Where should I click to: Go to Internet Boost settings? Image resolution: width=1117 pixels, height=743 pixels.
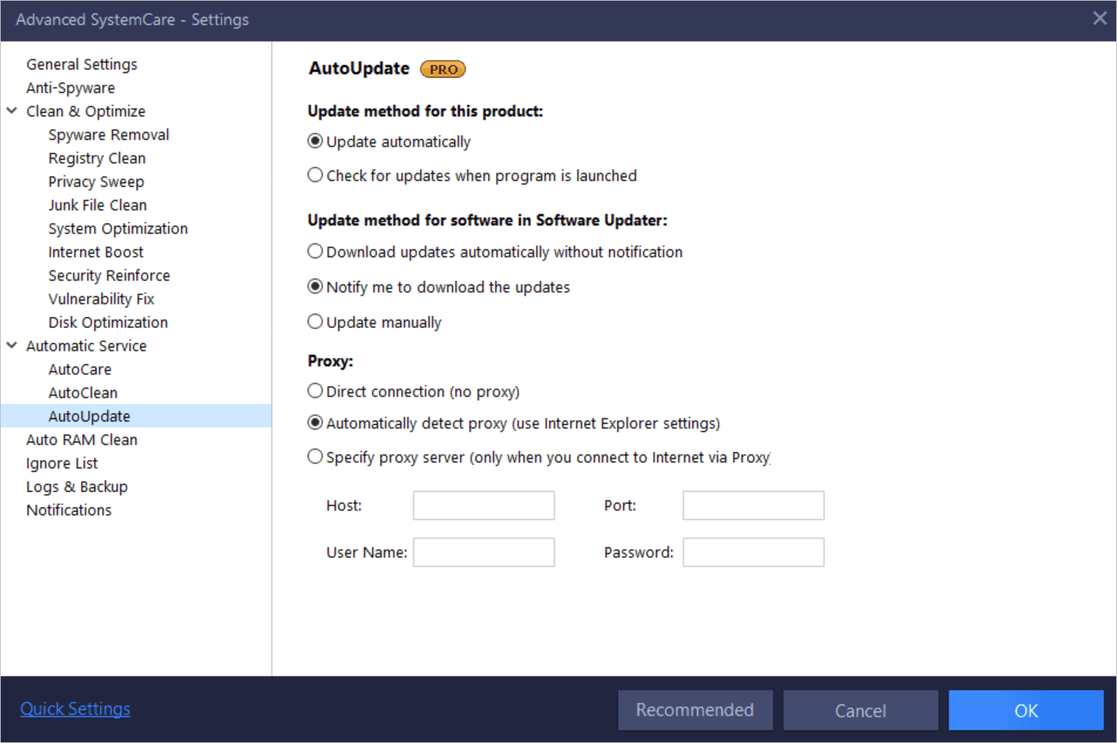click(96, 252)
